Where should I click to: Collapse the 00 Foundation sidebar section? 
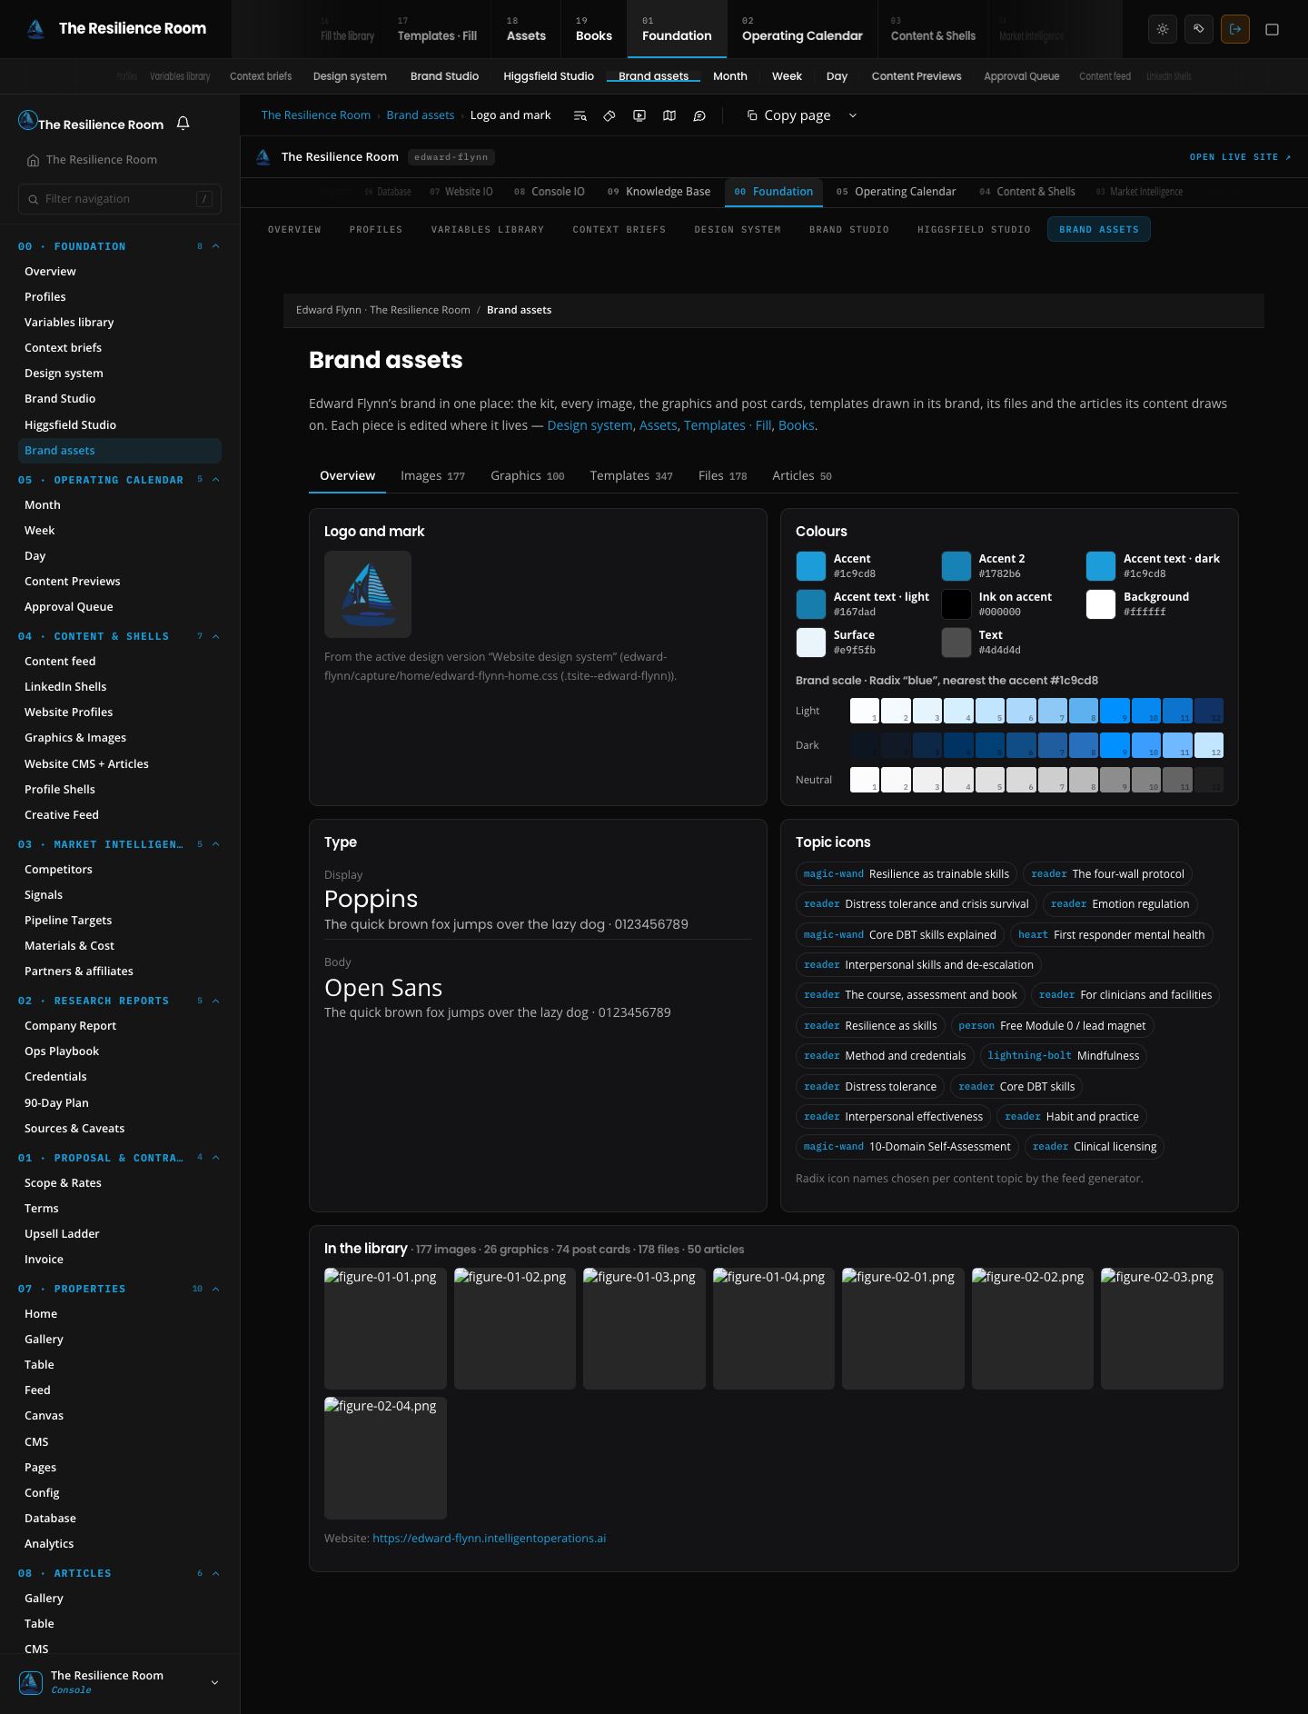click(x=216, y=246)
